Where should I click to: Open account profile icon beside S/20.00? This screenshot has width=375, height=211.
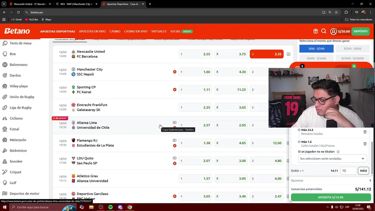tap(333, 31)
